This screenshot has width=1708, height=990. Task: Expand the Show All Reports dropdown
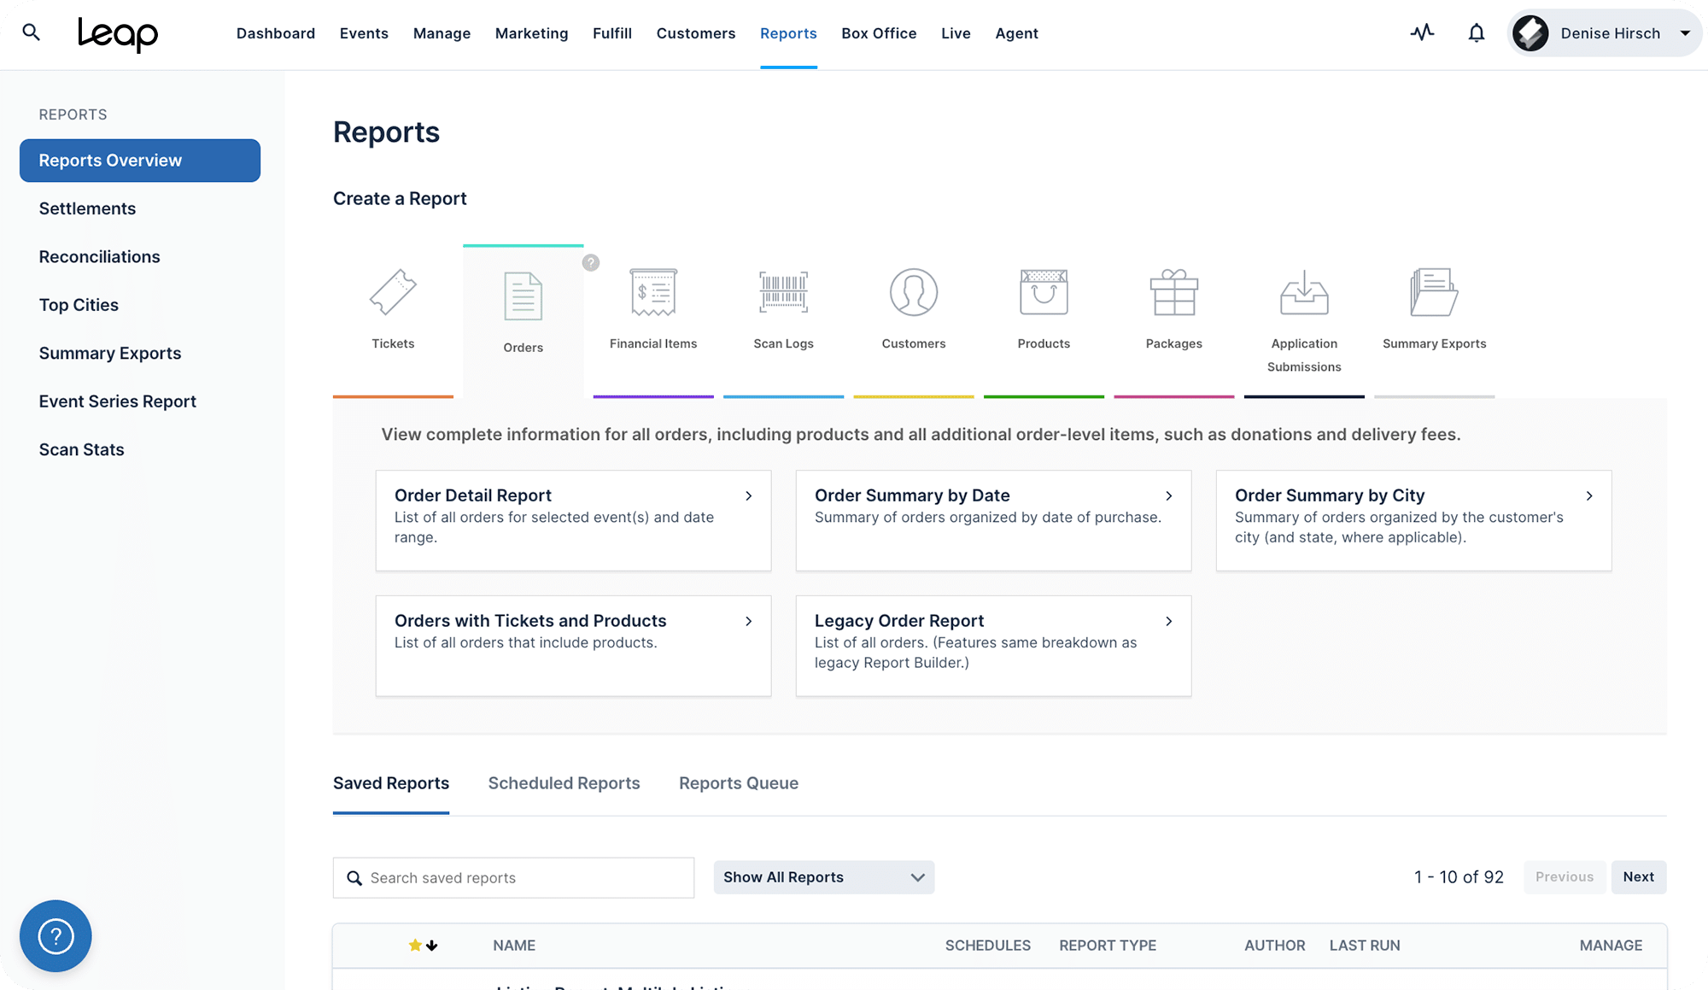click(822, 877)
